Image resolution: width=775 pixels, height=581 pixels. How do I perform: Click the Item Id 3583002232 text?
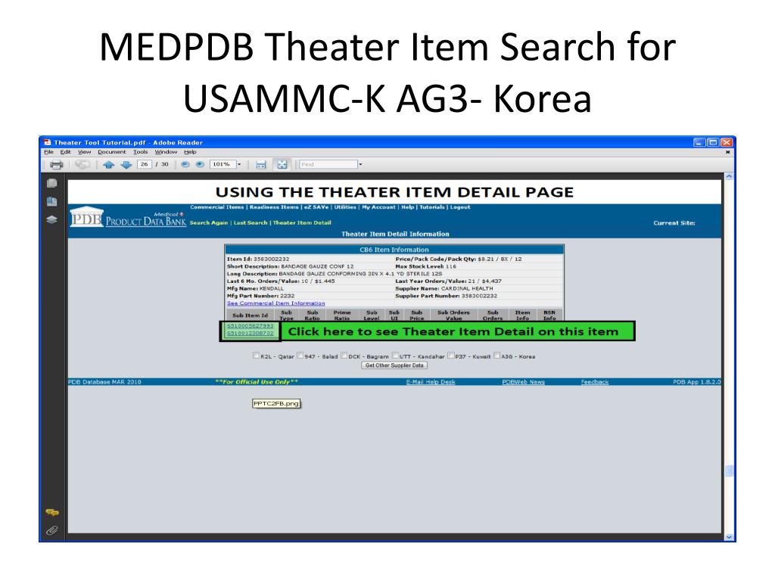[x=258, y=259]
